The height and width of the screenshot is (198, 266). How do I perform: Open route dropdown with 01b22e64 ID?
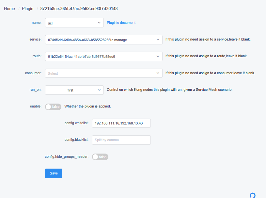[x=104, y=57]
